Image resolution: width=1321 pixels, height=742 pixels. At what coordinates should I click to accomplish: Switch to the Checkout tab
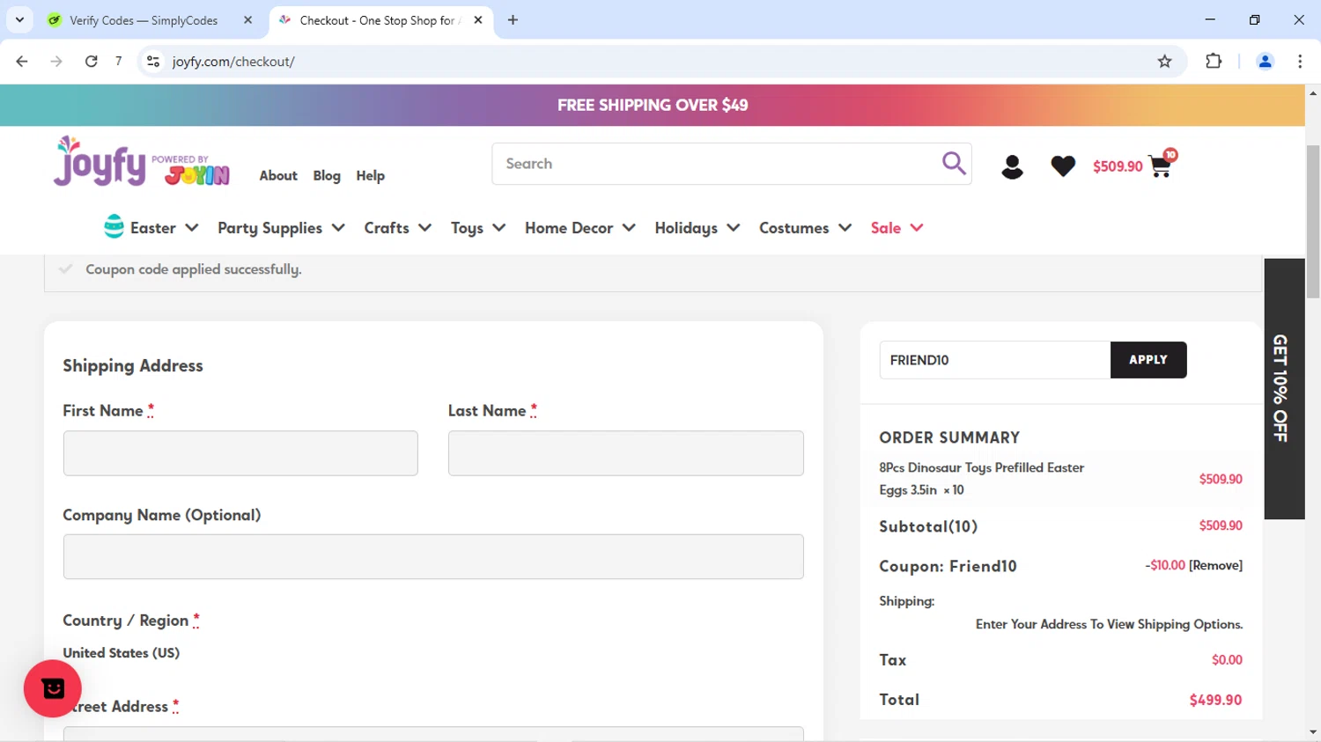(x=380, y=20)
